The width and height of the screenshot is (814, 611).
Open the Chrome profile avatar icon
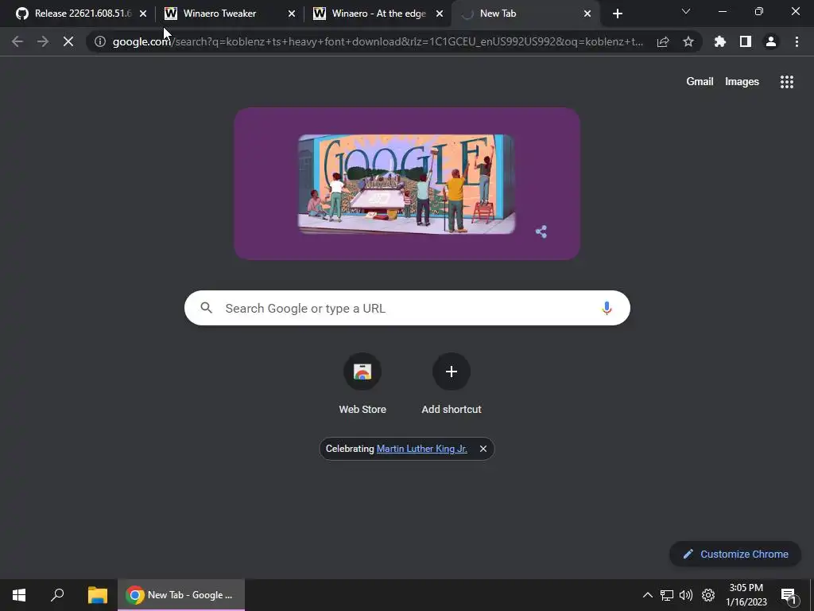tap(771, 41)
